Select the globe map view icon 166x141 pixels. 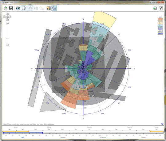point(18,8)
